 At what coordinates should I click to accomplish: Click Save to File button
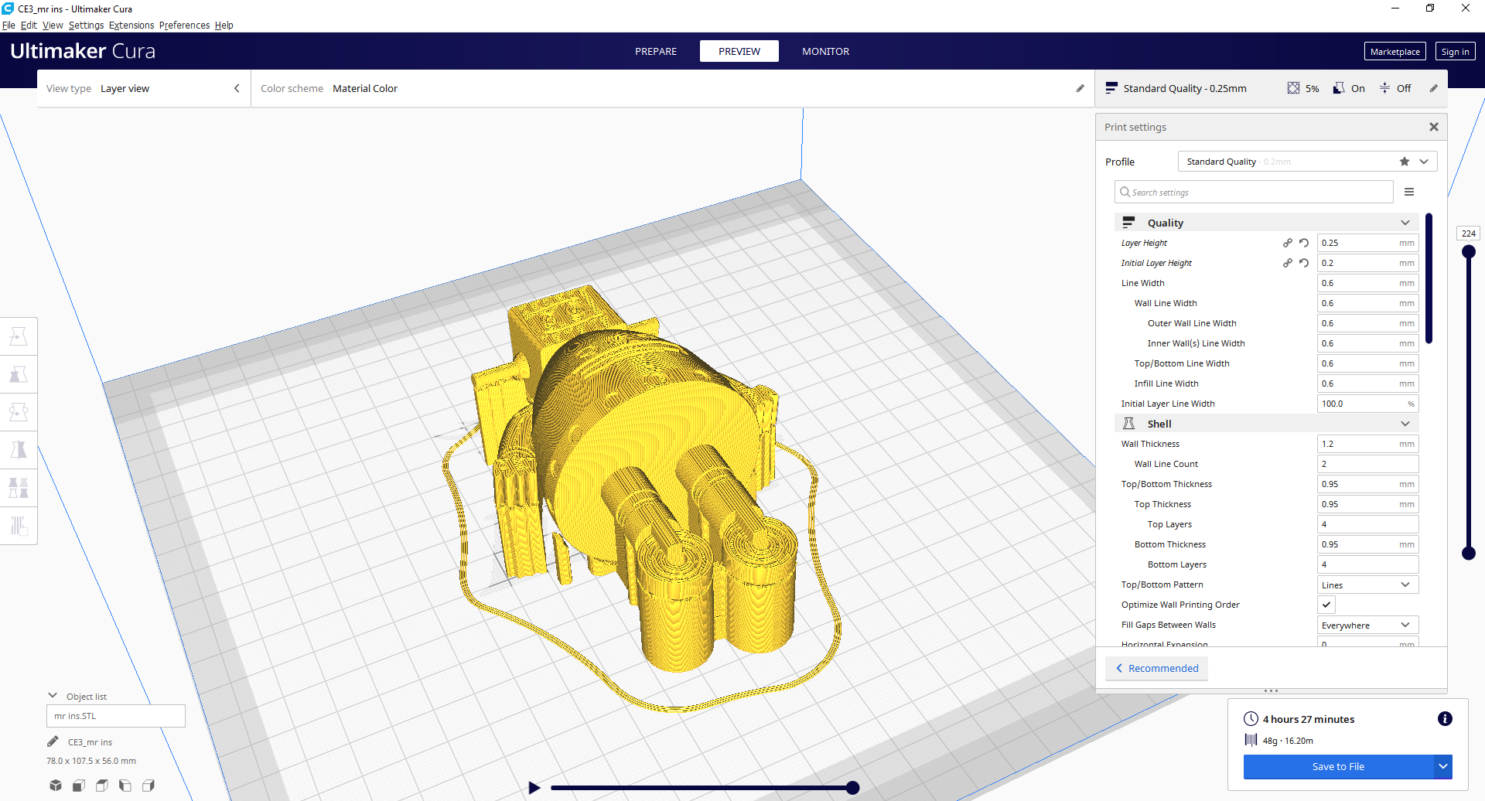1339,766
